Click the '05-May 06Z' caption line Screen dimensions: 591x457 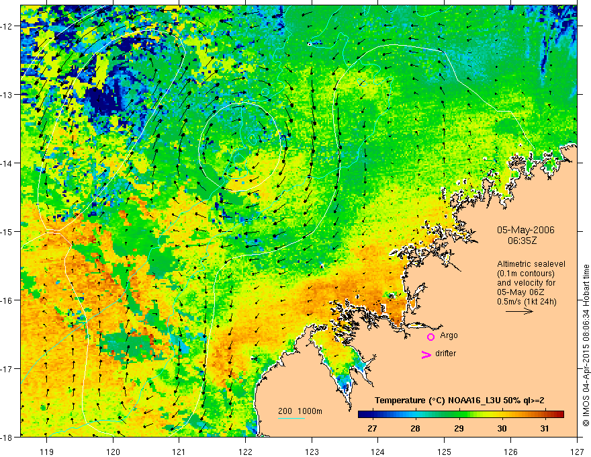click(x=520, y=292)
